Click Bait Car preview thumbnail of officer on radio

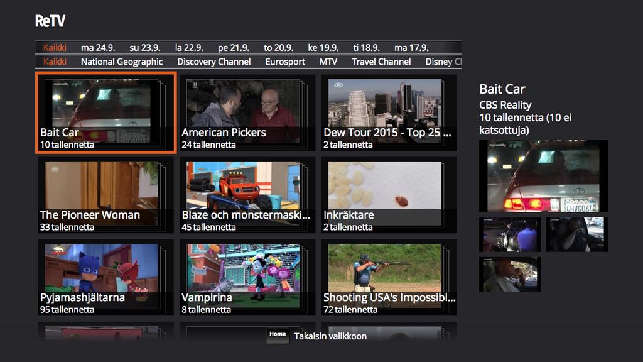510,274
